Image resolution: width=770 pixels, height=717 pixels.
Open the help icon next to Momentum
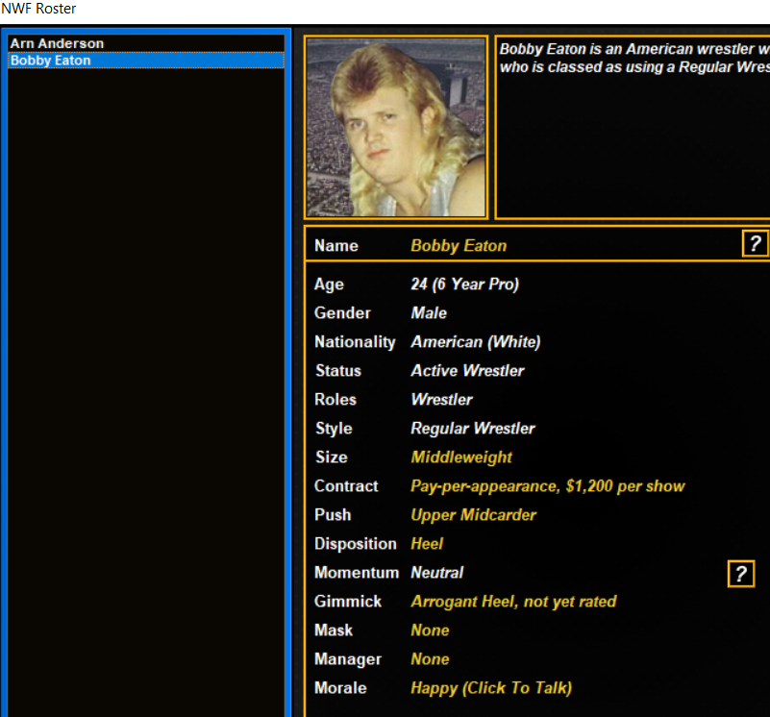coord(739,574)
